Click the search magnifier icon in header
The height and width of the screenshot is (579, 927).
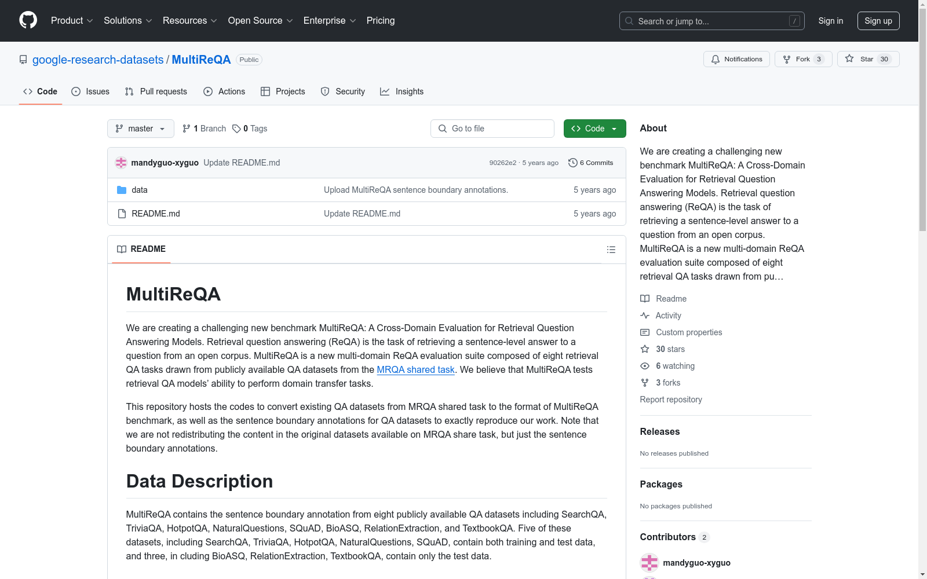[629, 21]
